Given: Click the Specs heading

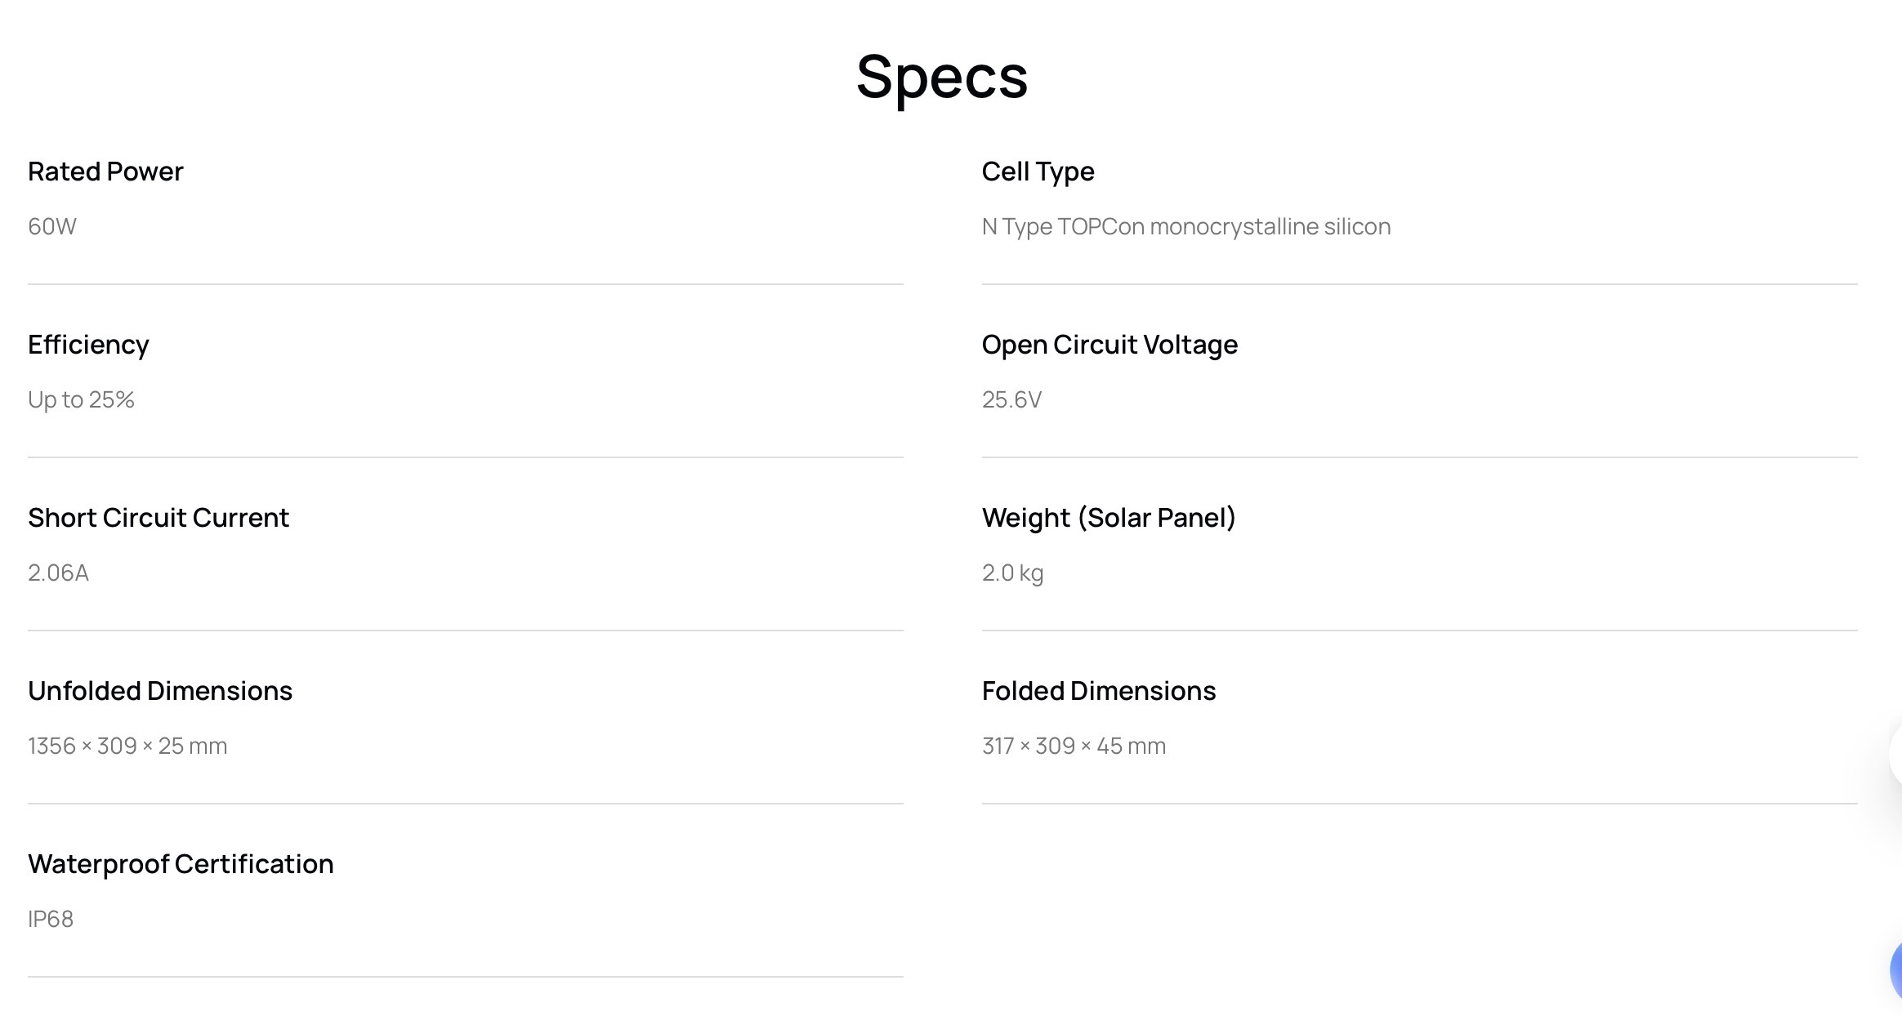Looking at the screenshot, I should [942, 77].
